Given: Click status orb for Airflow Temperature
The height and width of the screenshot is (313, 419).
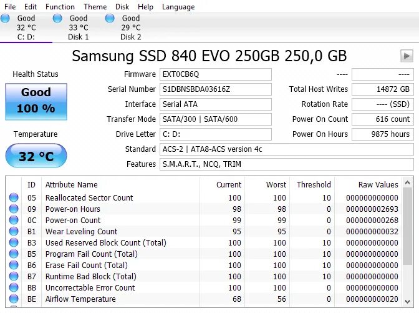Looking at the screenshot, I should (x=14, y=299).
